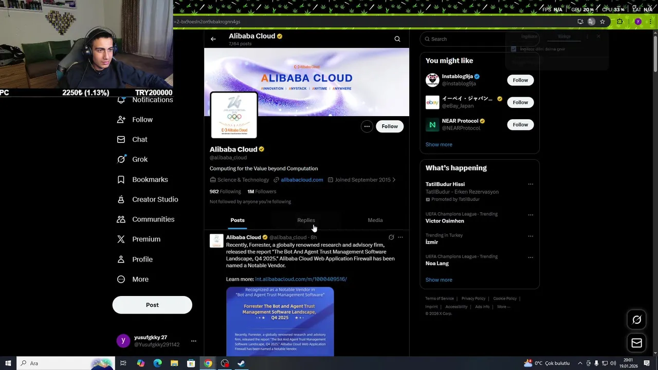Open the Follow item in the sidebar
658x370 pixels.
[x=136, y=120]
